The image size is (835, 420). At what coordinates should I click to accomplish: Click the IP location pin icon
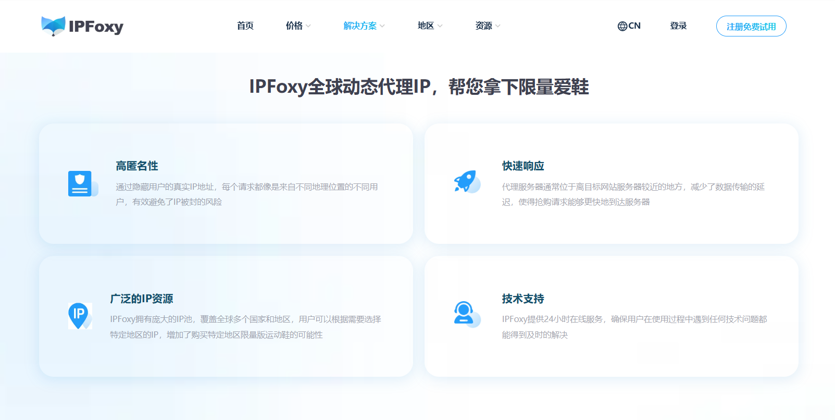(80, 316)
